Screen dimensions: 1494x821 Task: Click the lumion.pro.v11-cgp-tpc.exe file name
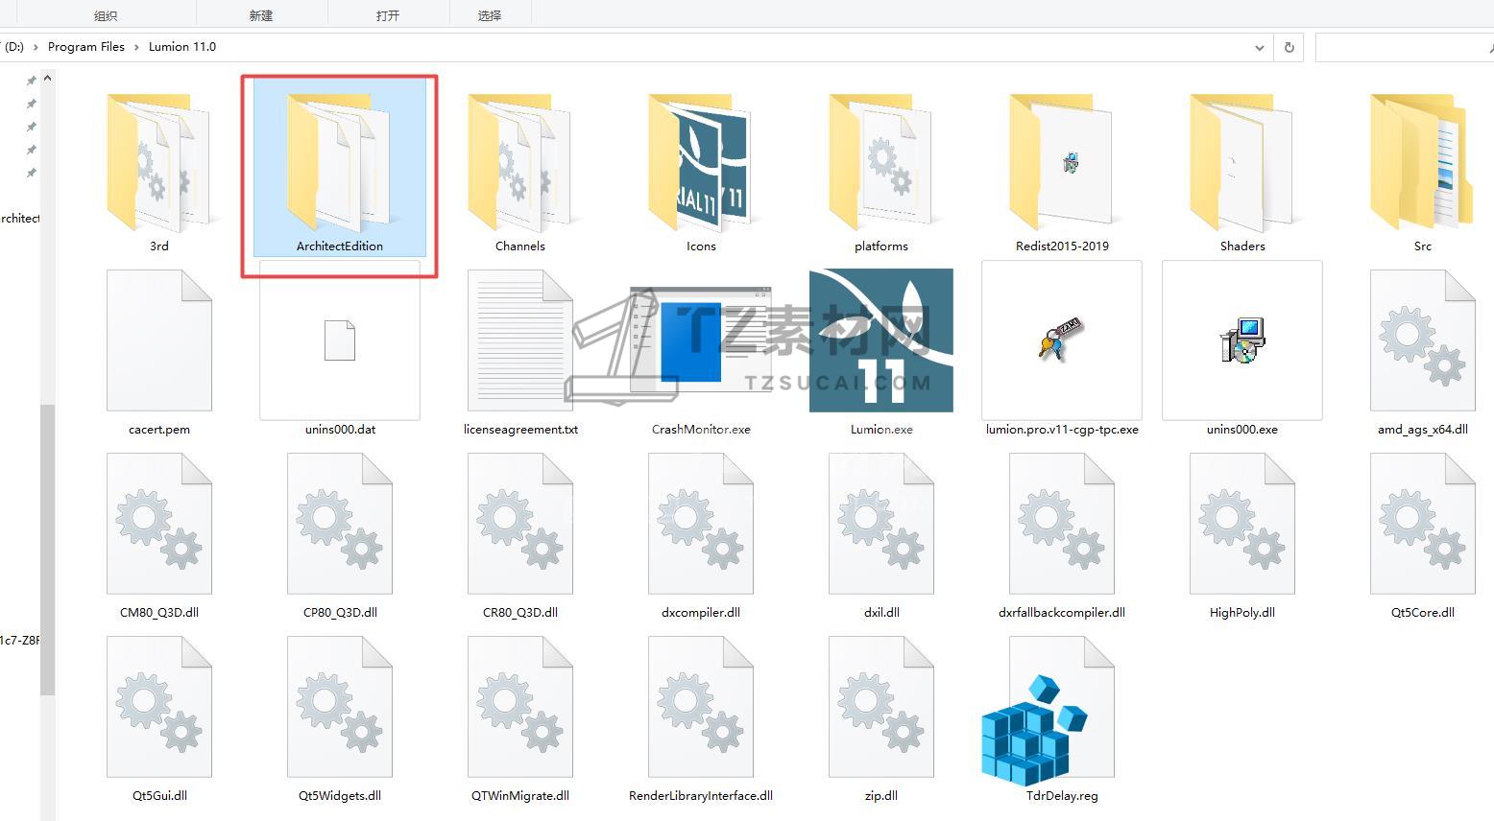pyautogui.click(x=1062, y=430)
